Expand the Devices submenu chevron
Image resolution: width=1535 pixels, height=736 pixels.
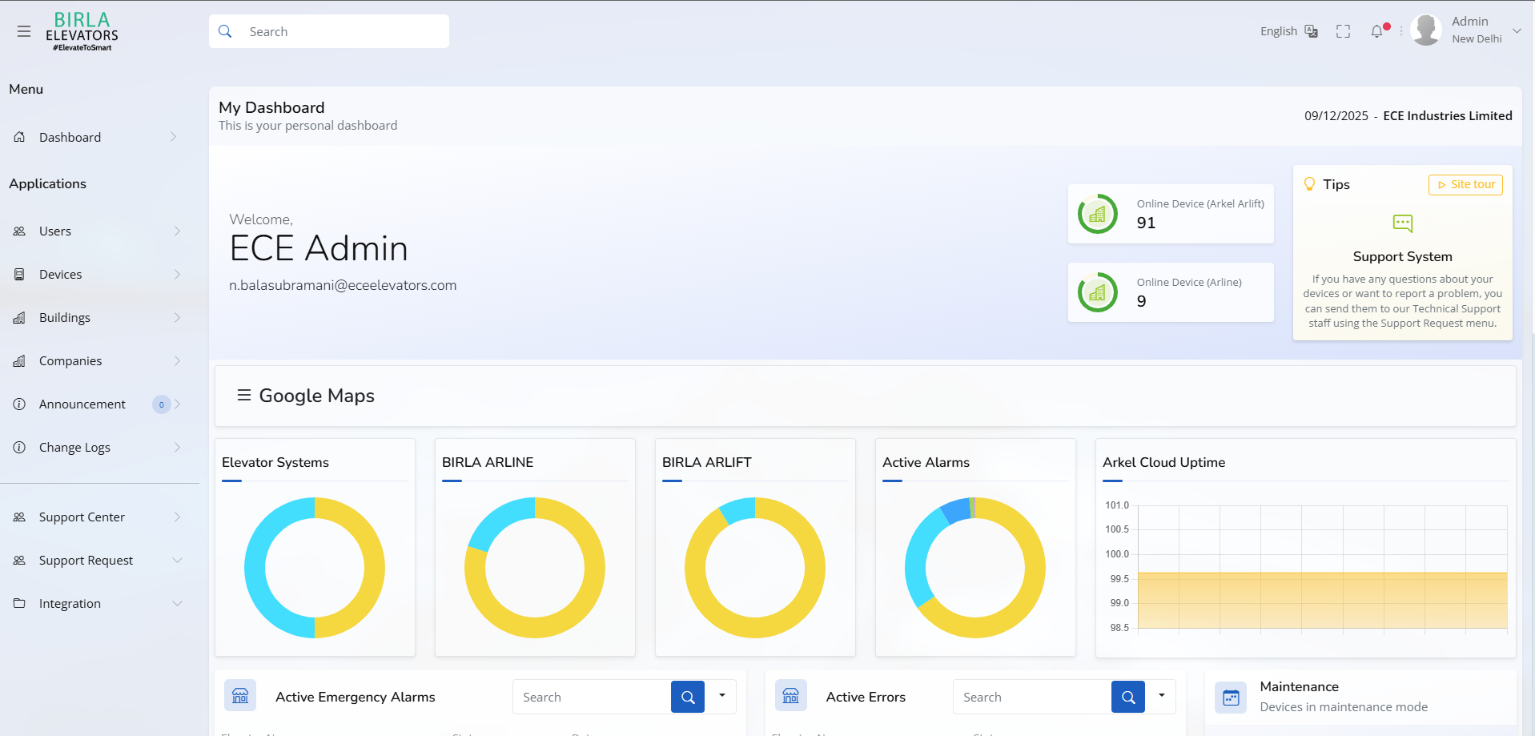coord(177,274)
